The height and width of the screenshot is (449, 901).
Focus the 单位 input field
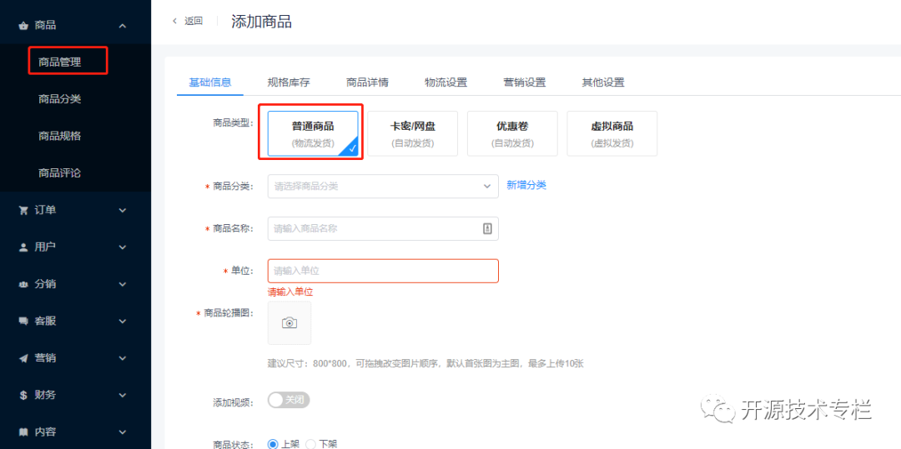click(x=383, y=272)
